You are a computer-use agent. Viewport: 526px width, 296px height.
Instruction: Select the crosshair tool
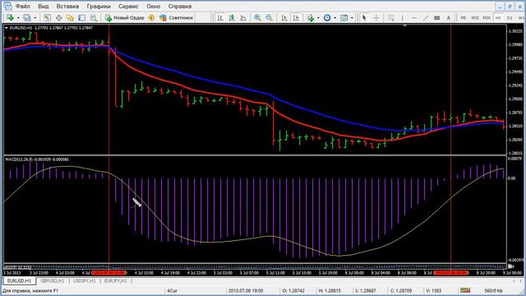(376, 18)
